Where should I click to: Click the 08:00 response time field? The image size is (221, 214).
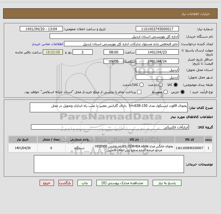[114, 52]
